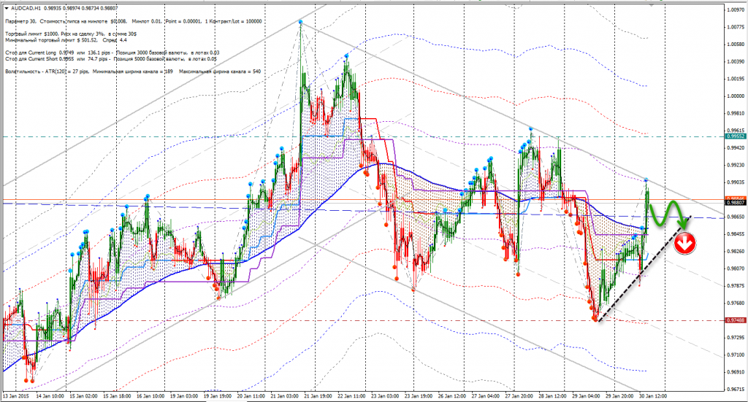748x402 pixels.
Task: Click the '27 Jan 20:00' time axis label
Action: (519, 396)
